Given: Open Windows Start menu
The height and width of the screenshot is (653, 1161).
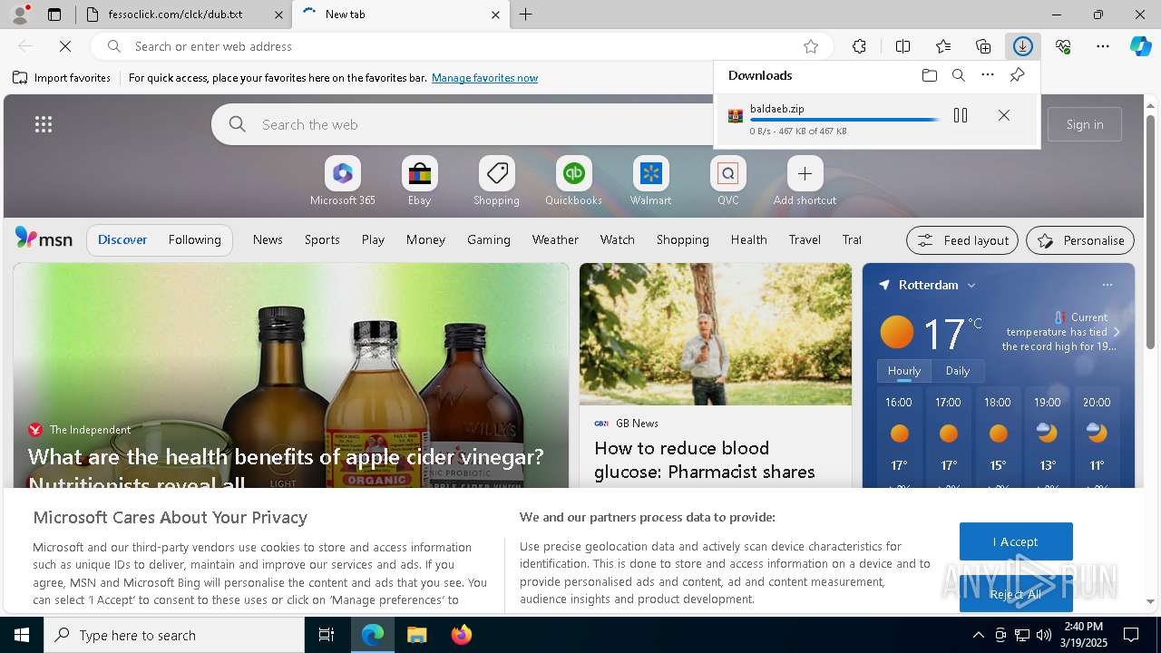Looking at the screenshot, I should pyautogui.click(x=22, y=635).
